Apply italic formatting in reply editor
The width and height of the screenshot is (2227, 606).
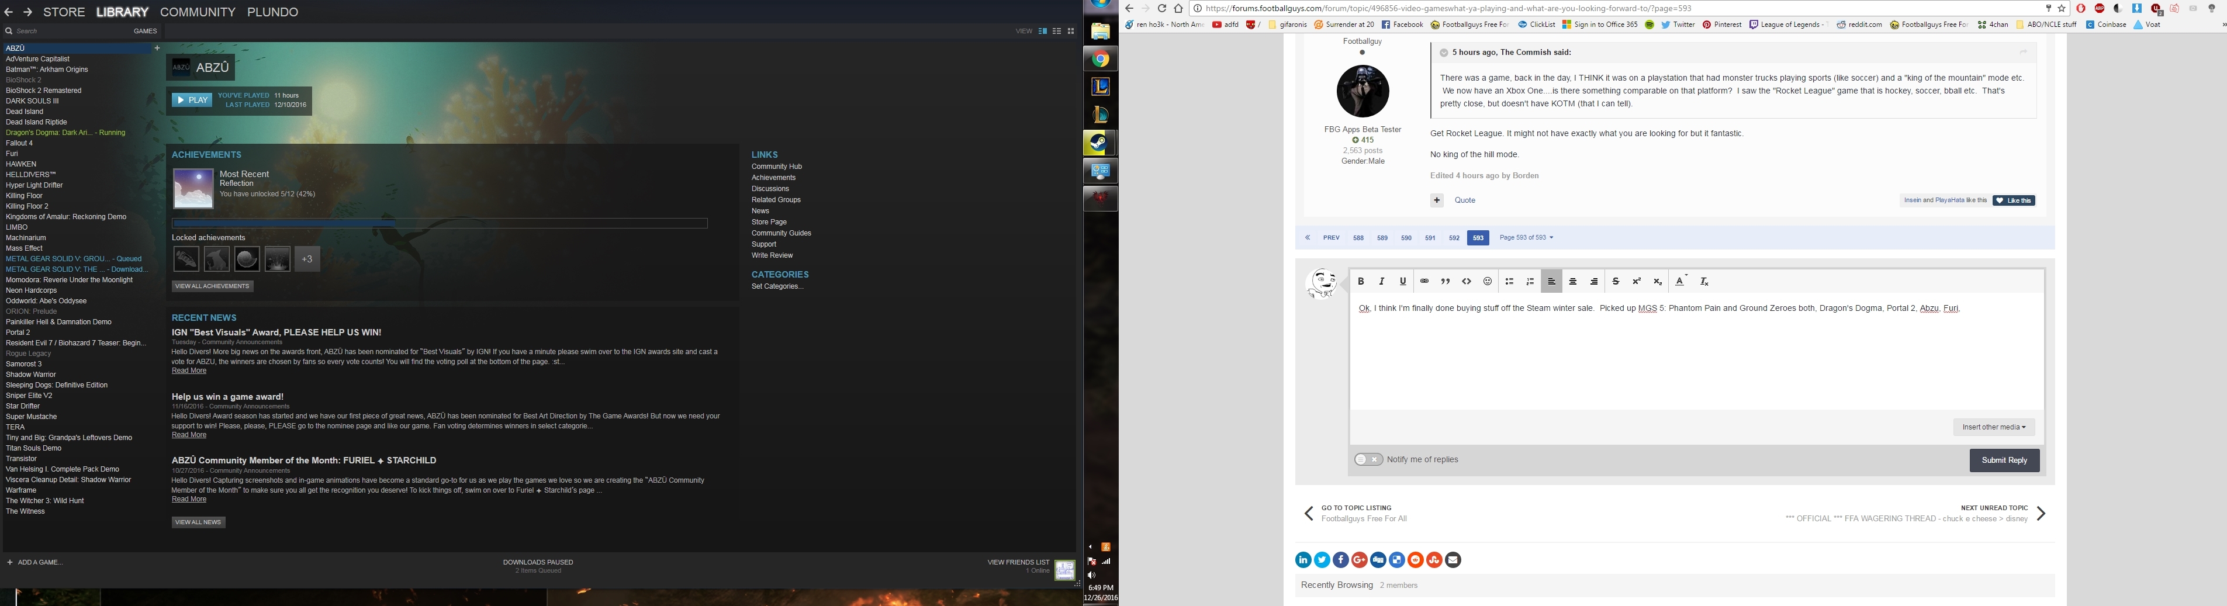(1382, 282)
